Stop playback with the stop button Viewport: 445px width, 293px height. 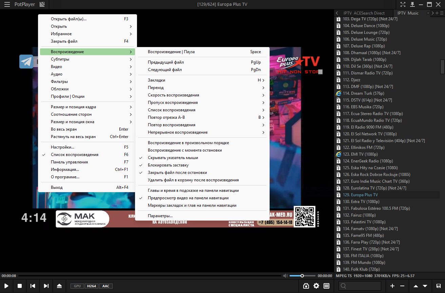[20, 286]
